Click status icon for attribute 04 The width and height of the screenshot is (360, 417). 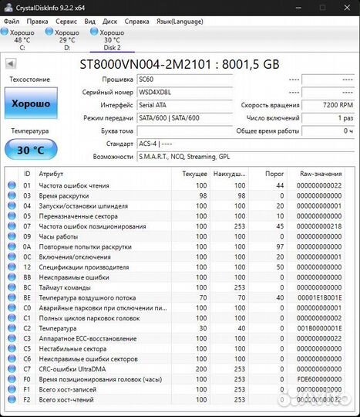pyautogui.click(x=12, y=205)
